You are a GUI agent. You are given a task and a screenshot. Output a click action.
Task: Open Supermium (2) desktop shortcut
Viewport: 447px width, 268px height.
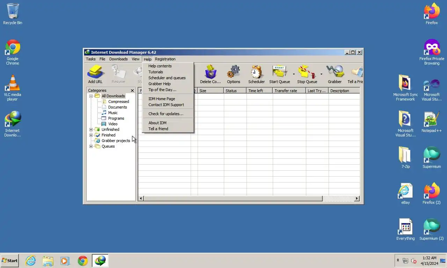[x=432, y=230]
